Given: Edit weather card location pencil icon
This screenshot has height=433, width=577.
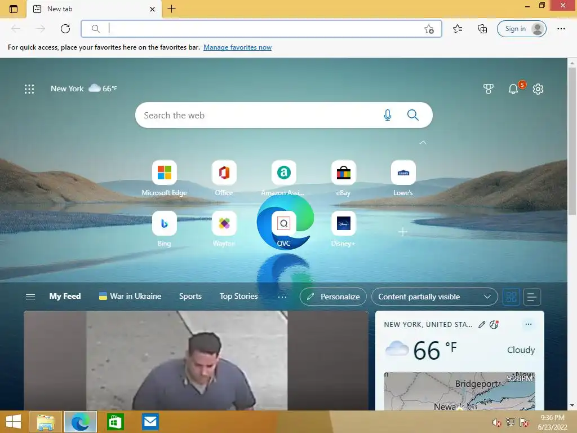Looking at the screenshot, I should [482, 324].
